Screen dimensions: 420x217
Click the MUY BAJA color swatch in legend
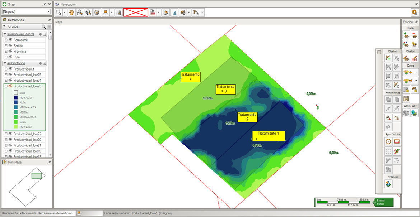coord(16,127)
